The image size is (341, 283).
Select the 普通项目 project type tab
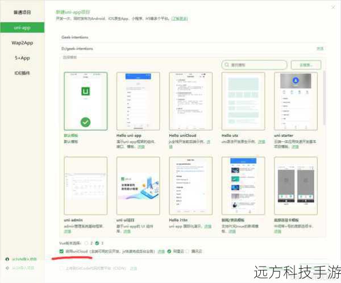tap(22, 12)
